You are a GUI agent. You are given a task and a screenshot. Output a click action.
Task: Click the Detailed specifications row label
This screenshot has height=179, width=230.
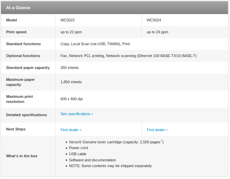26,115
